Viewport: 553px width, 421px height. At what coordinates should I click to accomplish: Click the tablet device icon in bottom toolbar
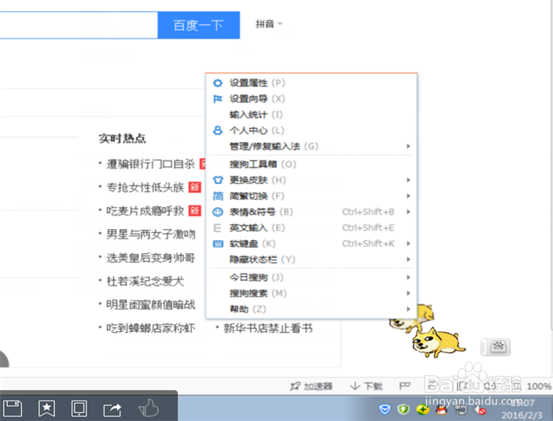(79, 408)
